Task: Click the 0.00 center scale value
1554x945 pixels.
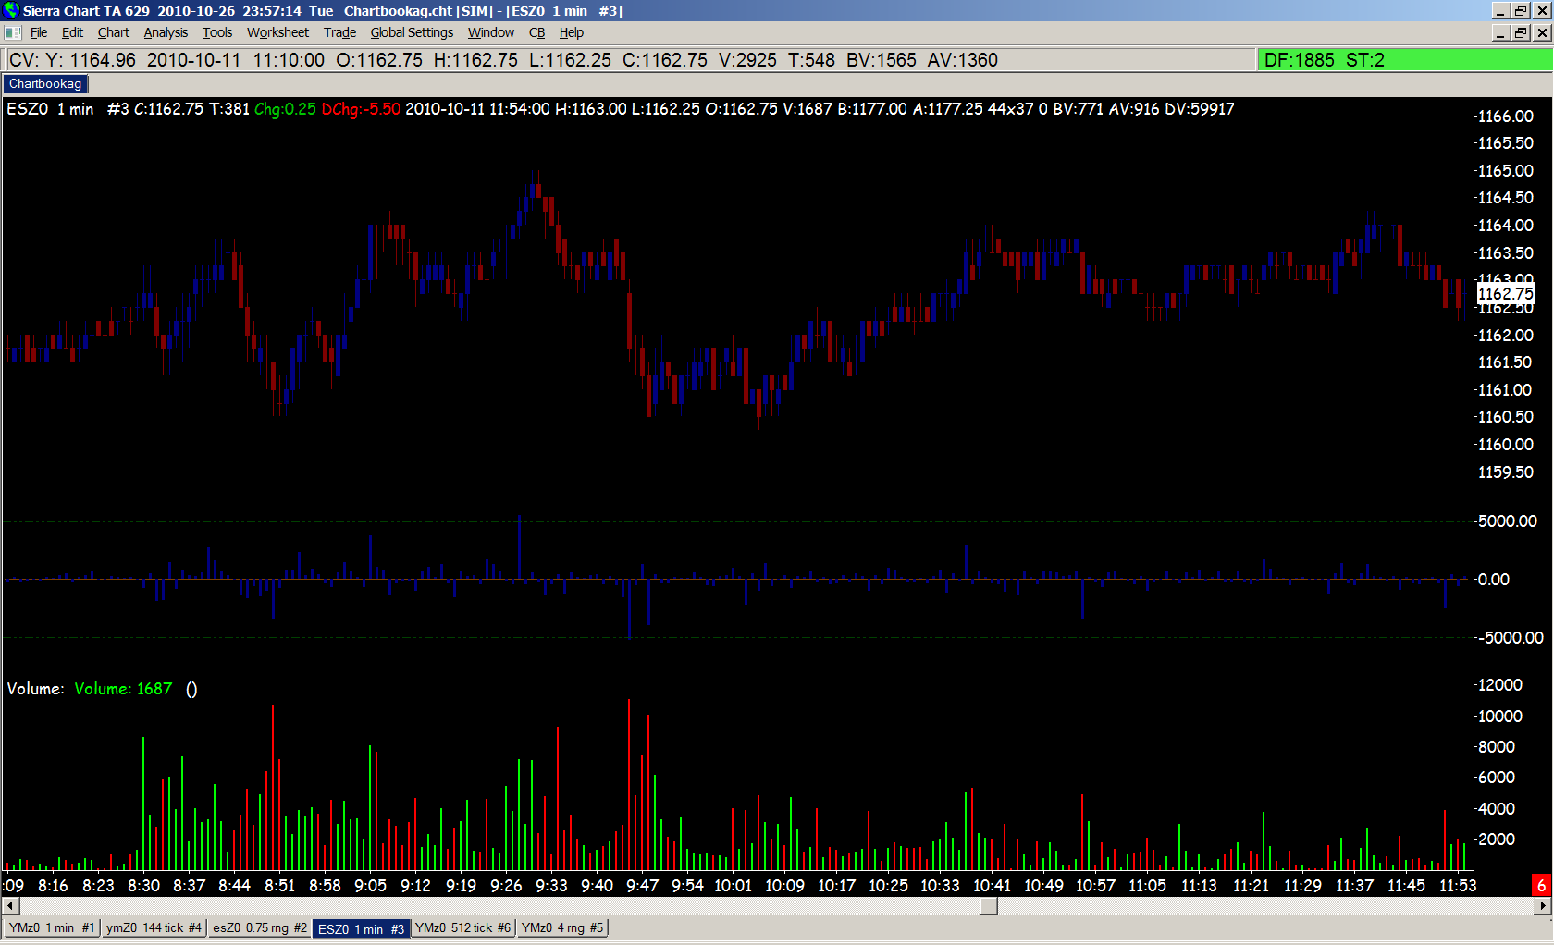Action: coord(1494,580)
